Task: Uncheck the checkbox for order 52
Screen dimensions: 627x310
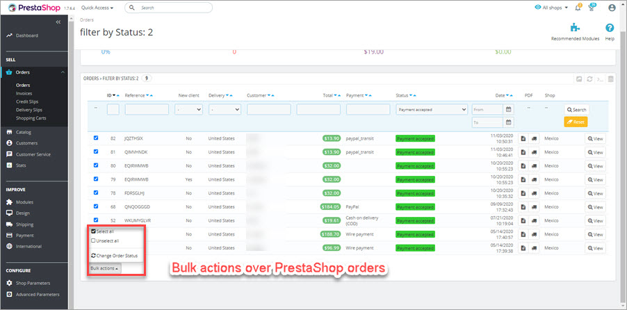Action: (x=95, y=220)
